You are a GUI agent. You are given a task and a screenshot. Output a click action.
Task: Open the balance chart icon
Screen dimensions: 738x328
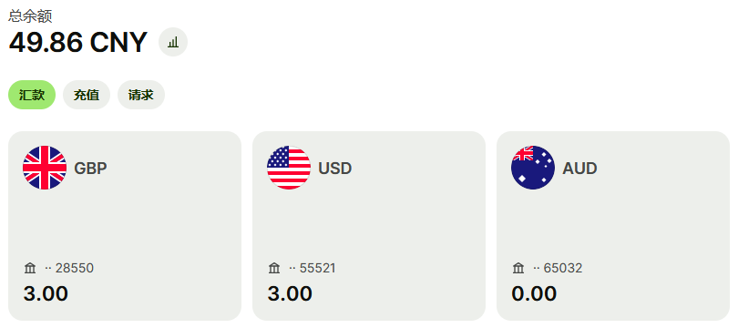[173, 42]
